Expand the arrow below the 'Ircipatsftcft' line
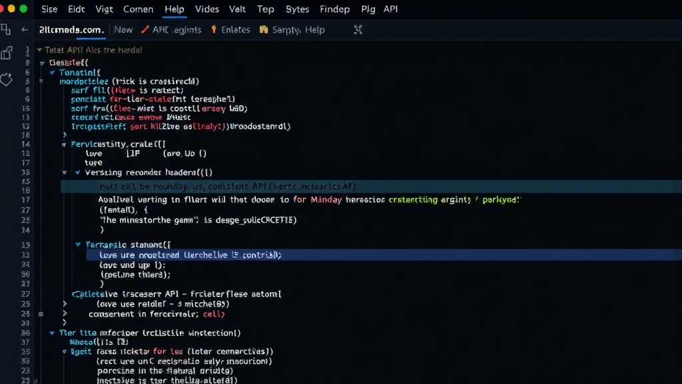Screen dimensions: 682x384 tap(65, 135)
